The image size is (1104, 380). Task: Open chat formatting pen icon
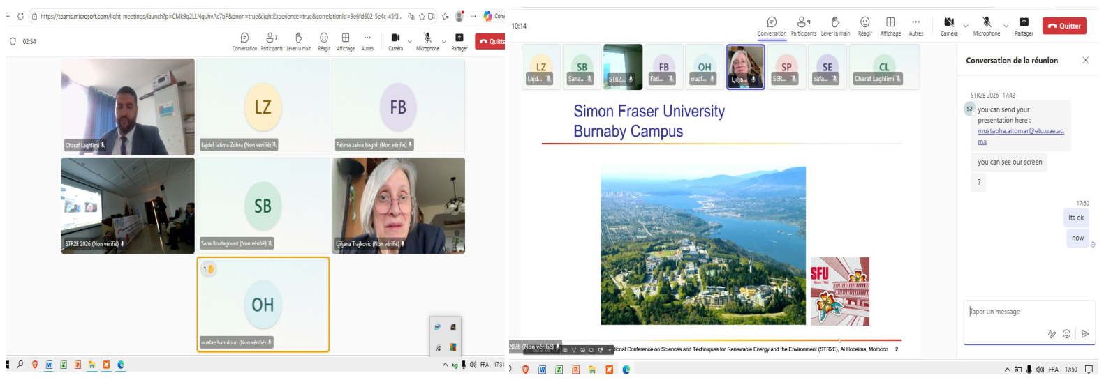pyautogui.click(x=1052, y=334)
